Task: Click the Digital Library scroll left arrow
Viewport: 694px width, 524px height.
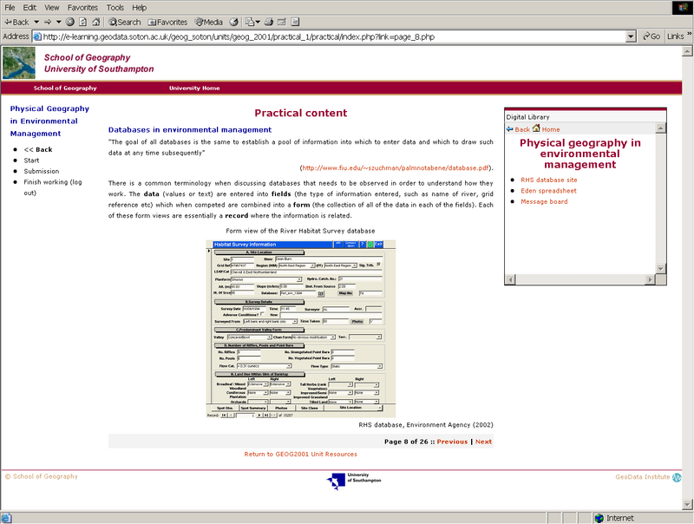Action: pyautogui.click(x=510, y=279)
